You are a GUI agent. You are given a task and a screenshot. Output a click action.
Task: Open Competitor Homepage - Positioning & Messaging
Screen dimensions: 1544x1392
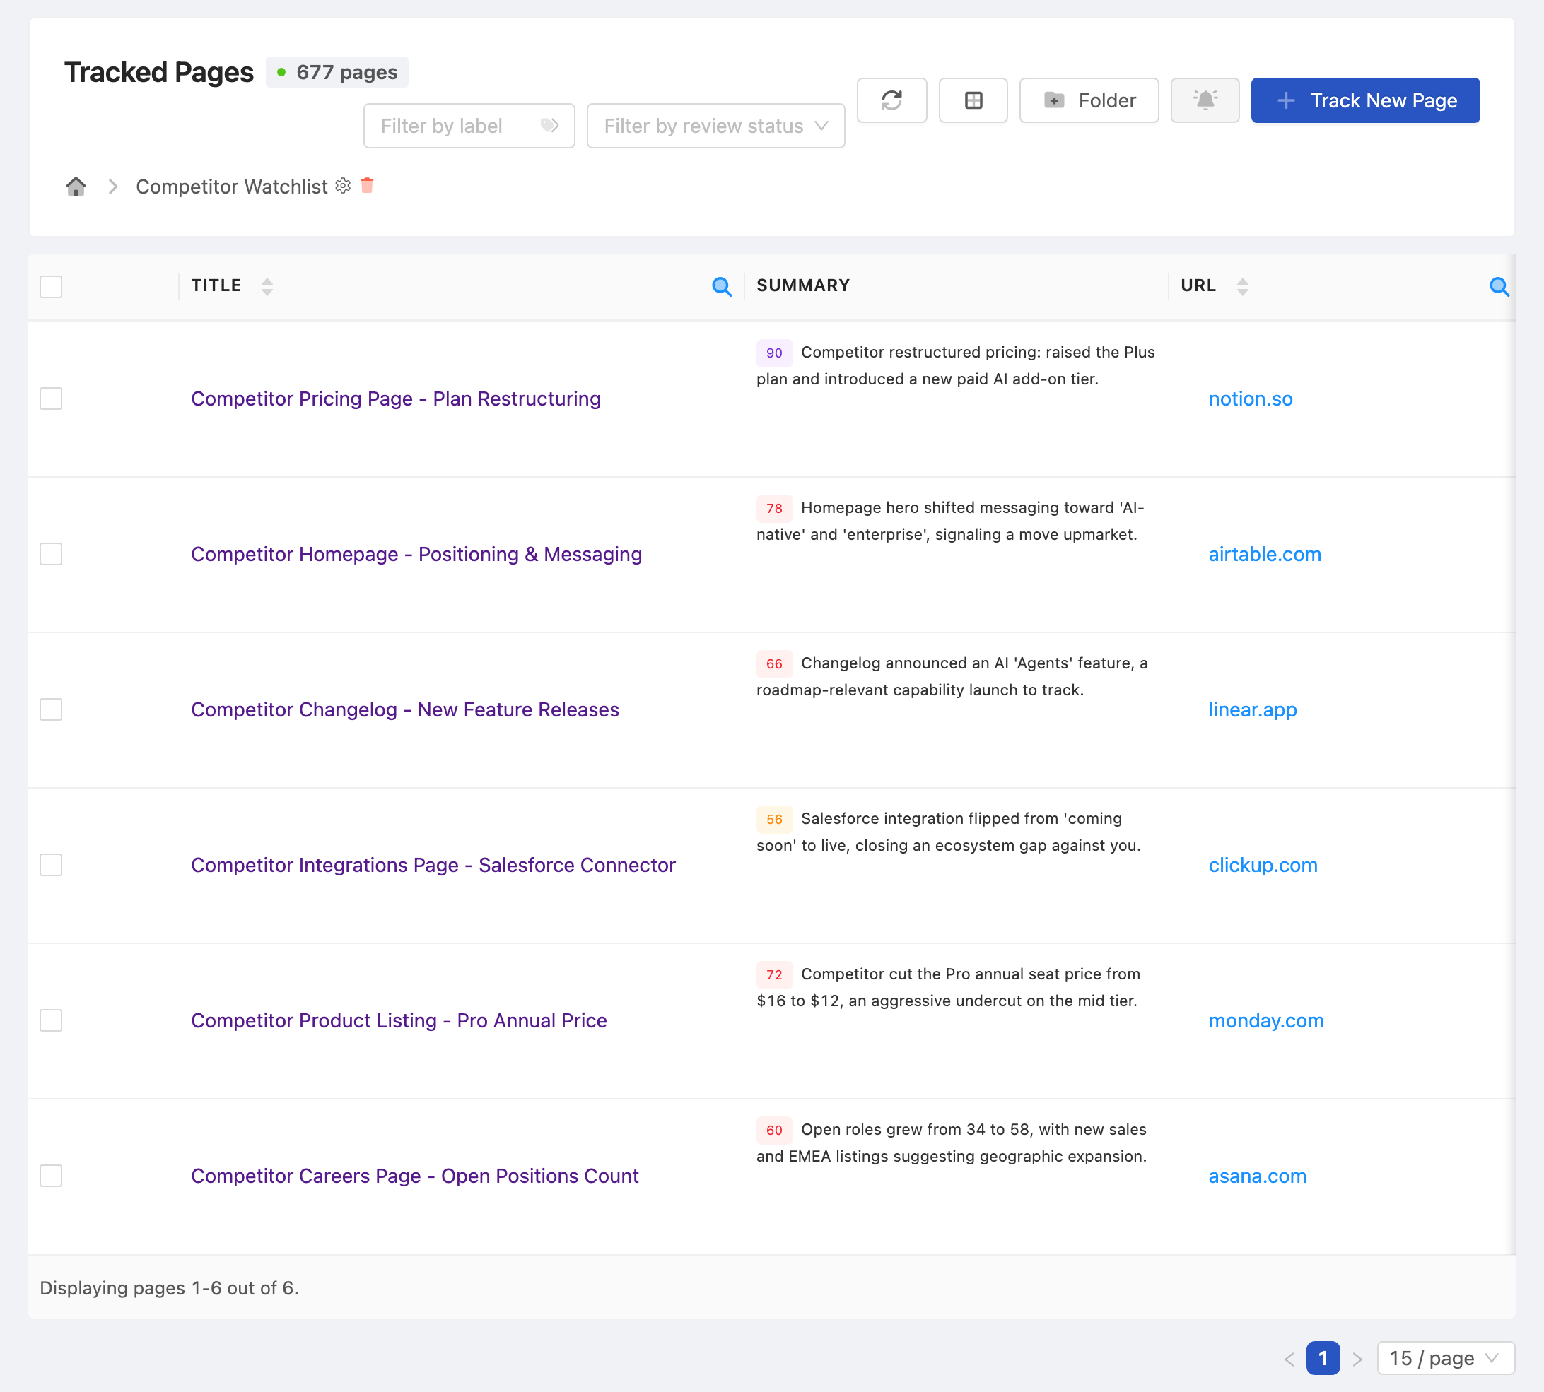point(416,554)
